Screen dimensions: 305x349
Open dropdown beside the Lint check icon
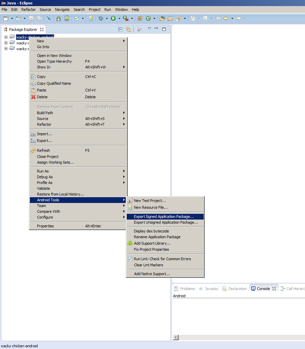(83, 19)
